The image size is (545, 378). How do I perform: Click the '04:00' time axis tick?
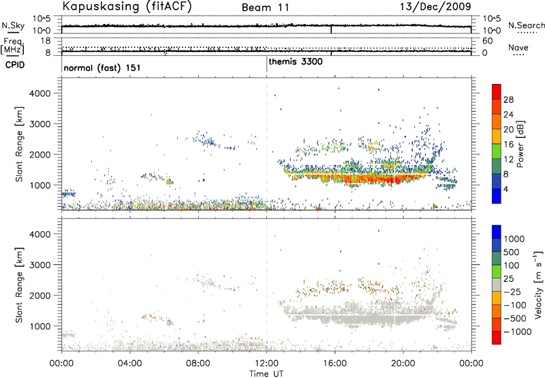click(x=129, y=364)
